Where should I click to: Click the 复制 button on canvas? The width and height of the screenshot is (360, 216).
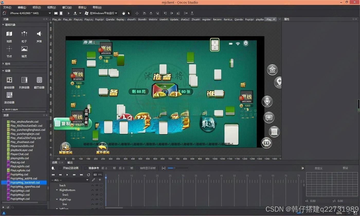click(x=72, y=124)
